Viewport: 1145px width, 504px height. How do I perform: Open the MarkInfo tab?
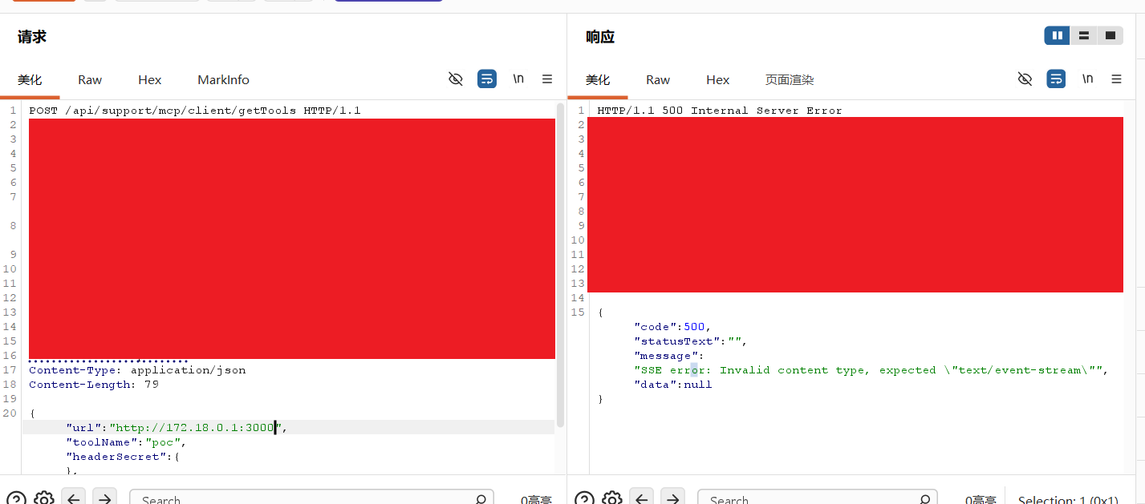click(x=223, y=80)
